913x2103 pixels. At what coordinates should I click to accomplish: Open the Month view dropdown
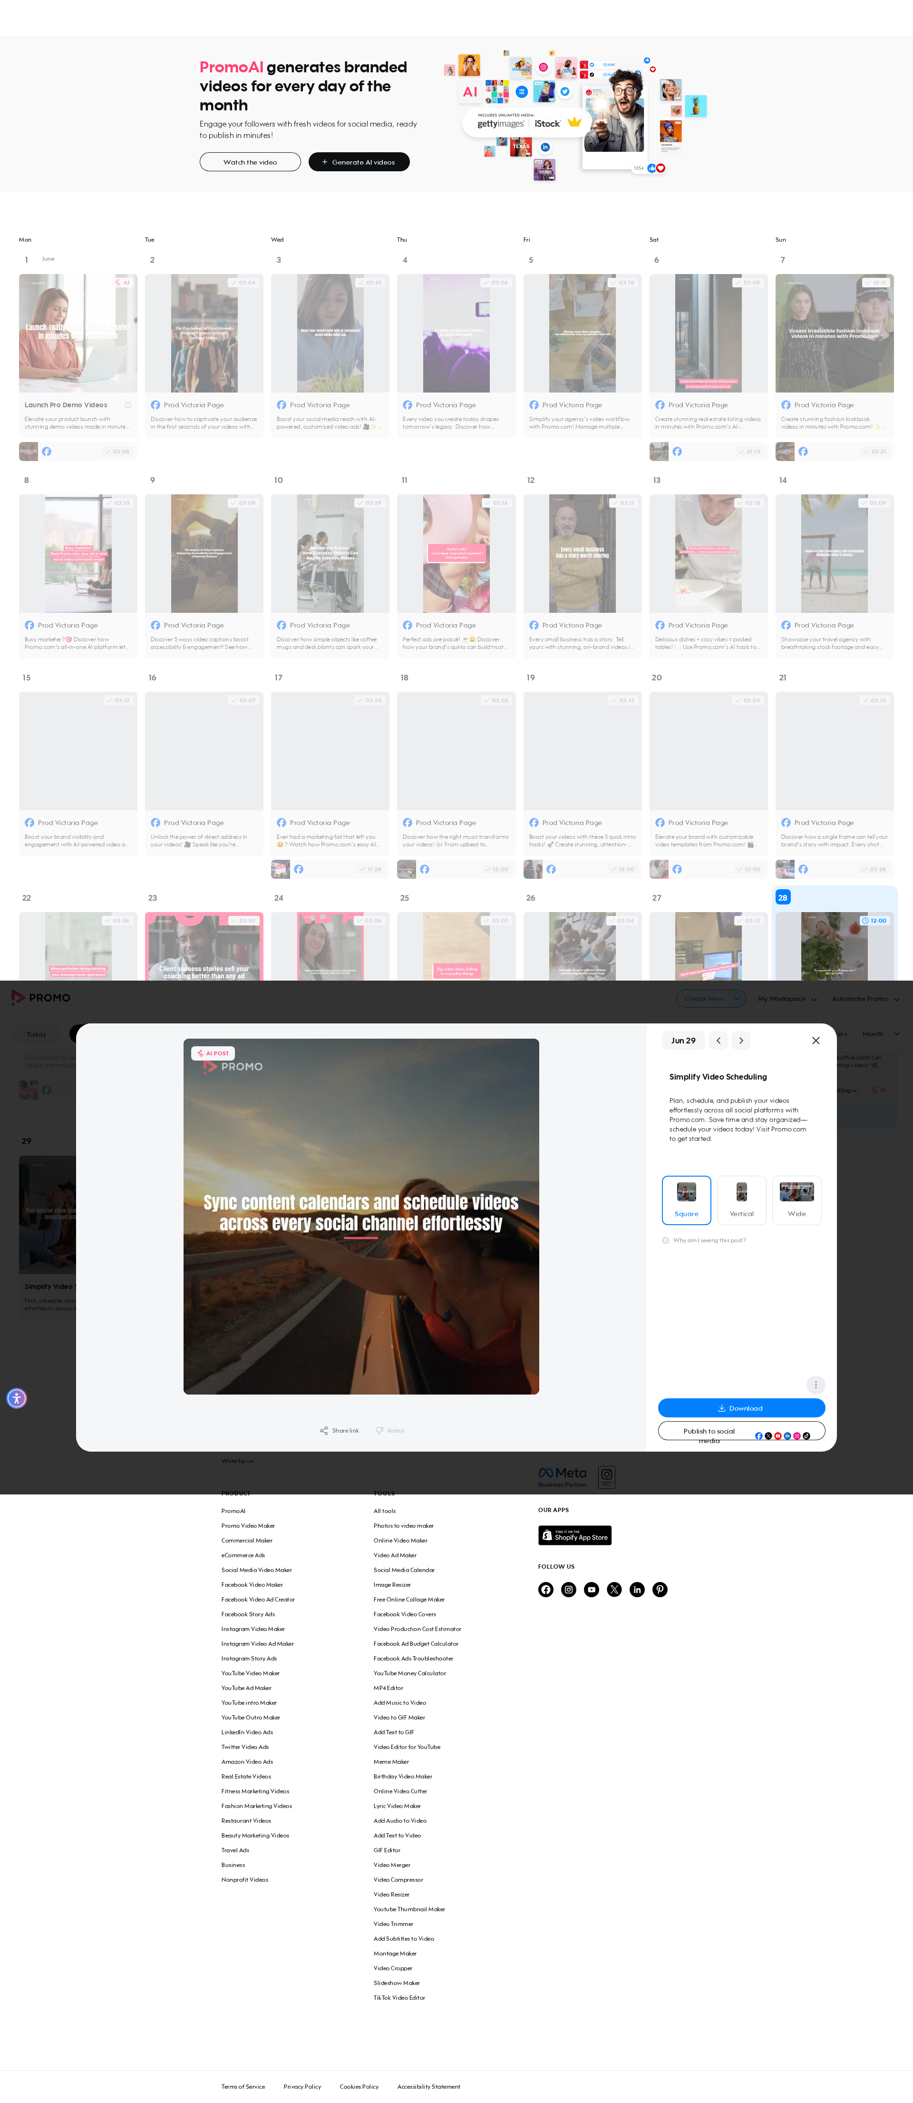point(880,1033)
